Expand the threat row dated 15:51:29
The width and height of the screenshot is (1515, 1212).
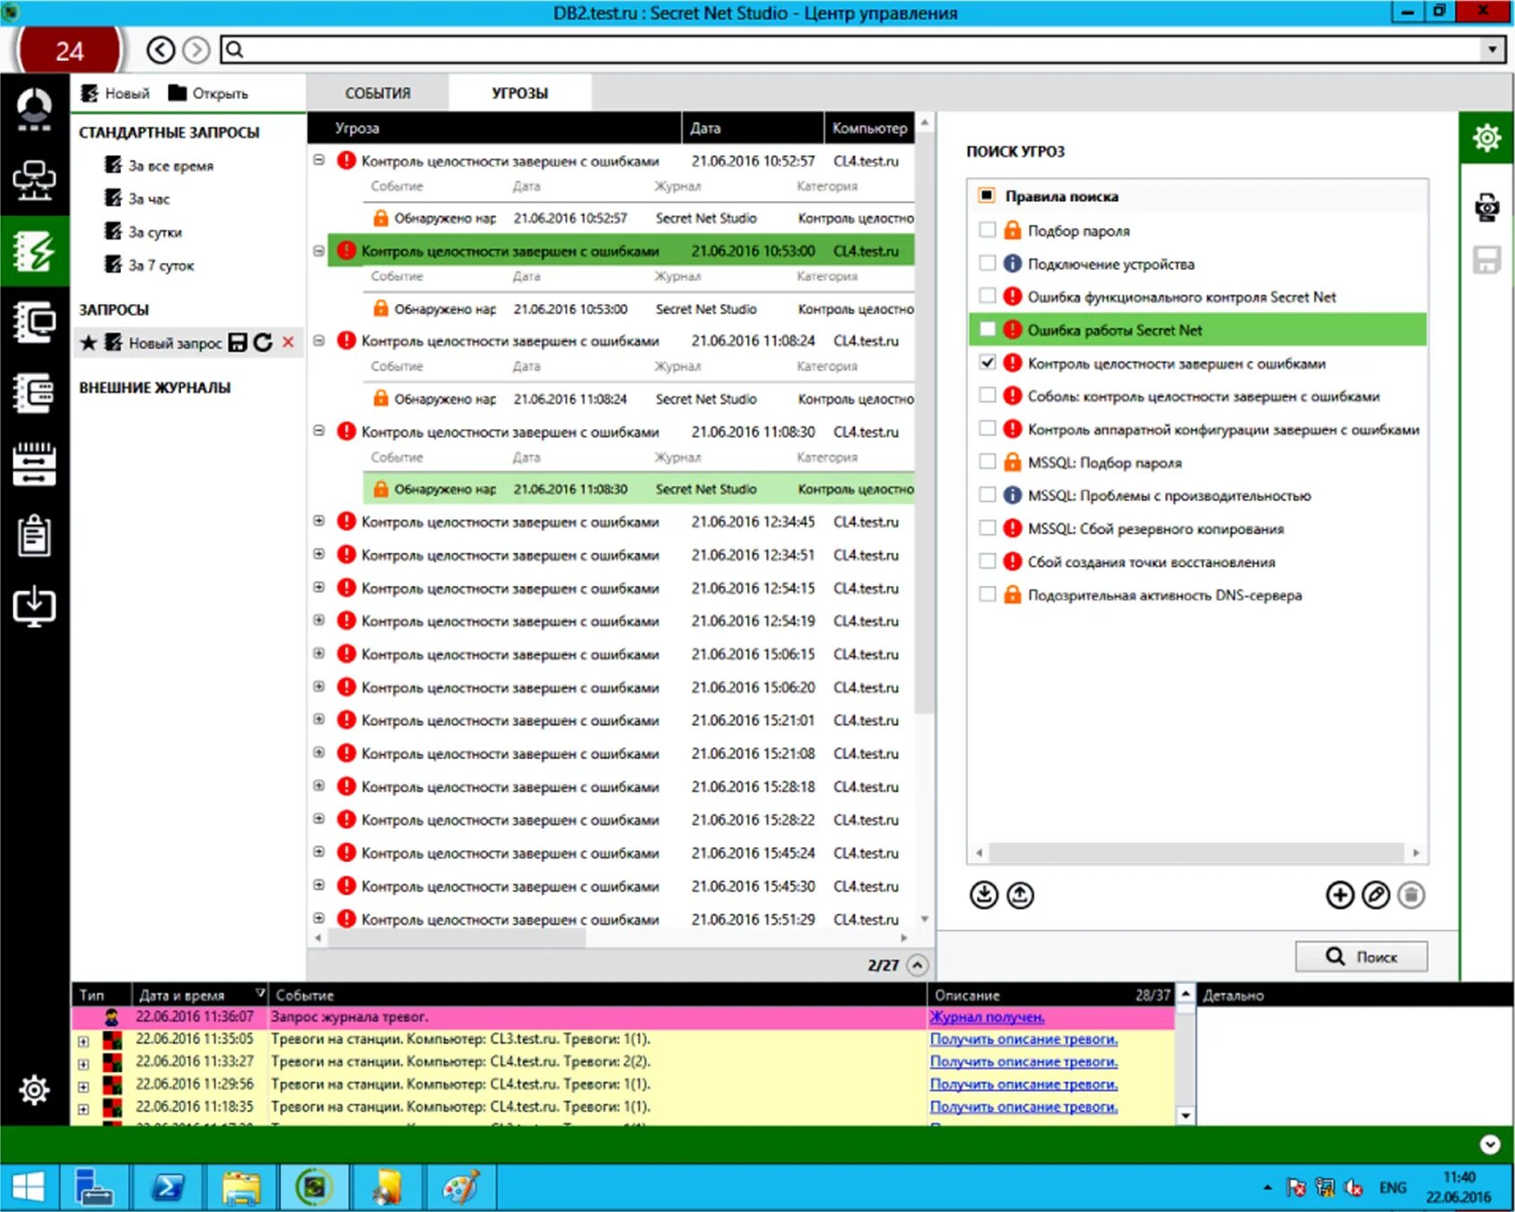coord(318,919)
